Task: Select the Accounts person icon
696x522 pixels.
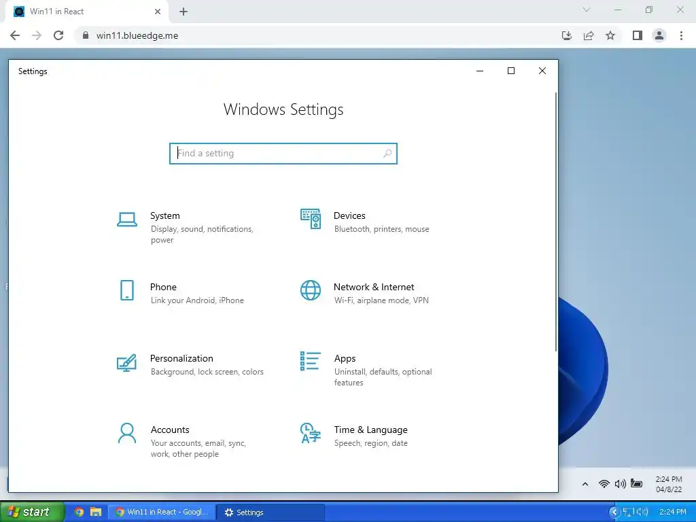Action: 127,433
